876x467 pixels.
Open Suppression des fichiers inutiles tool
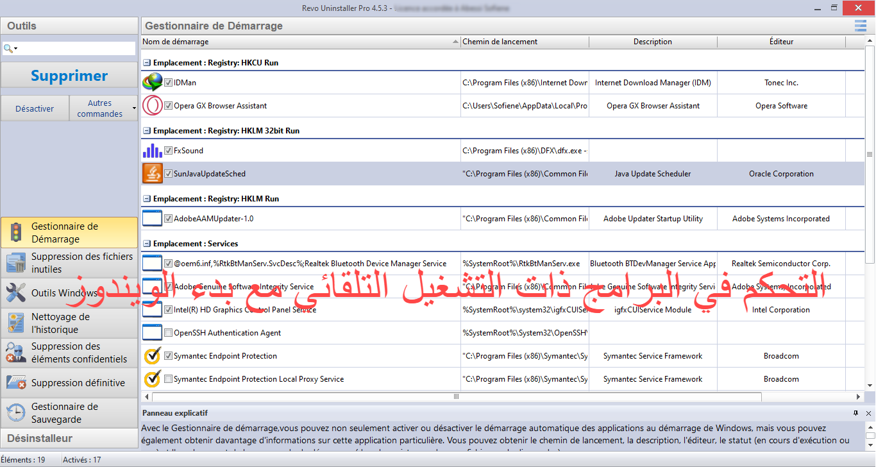[x=69, y=262]
